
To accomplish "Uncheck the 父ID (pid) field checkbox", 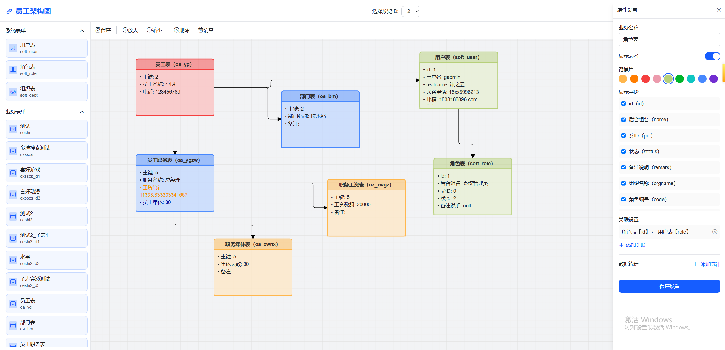I will coord(623,136).
